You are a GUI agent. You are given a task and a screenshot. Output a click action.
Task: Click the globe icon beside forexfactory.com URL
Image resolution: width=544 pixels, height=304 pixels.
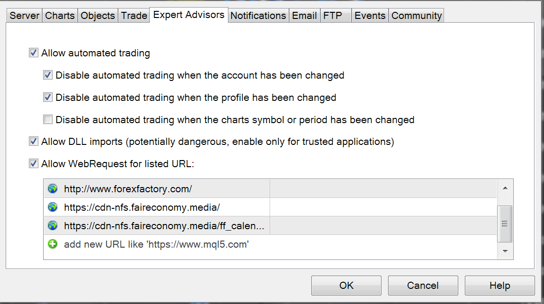coord(53,188)
